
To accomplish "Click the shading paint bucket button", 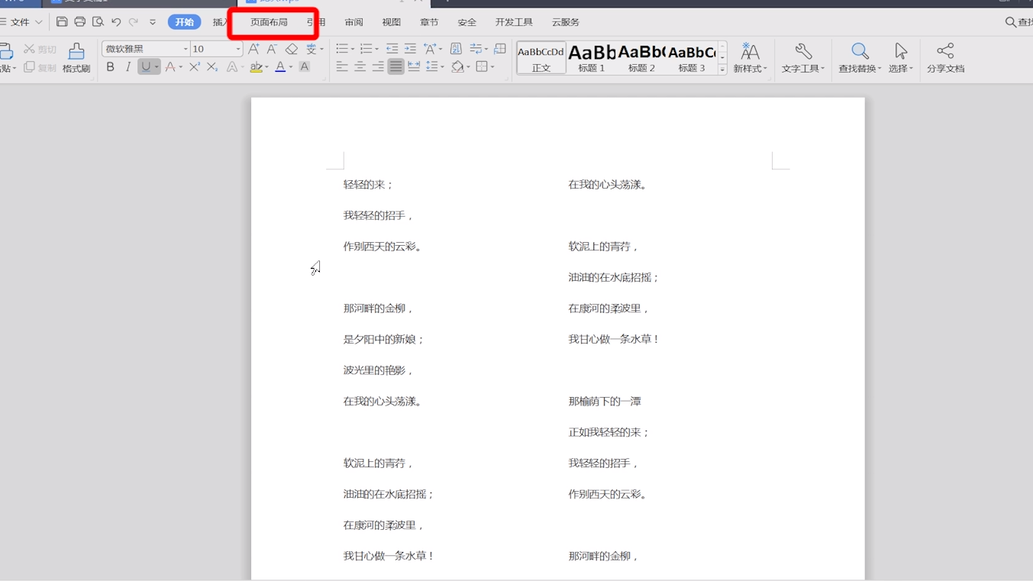I will coord(457,67).
